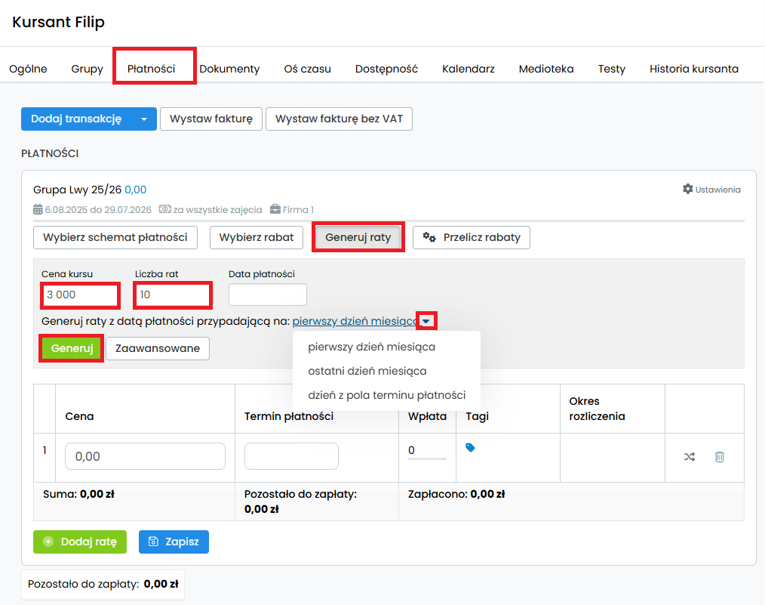Pick 'pierwszy dzień miesiąca' from the dropdown list
The width and height of the screenshot is (765, 605).
(x=371, y=347)
